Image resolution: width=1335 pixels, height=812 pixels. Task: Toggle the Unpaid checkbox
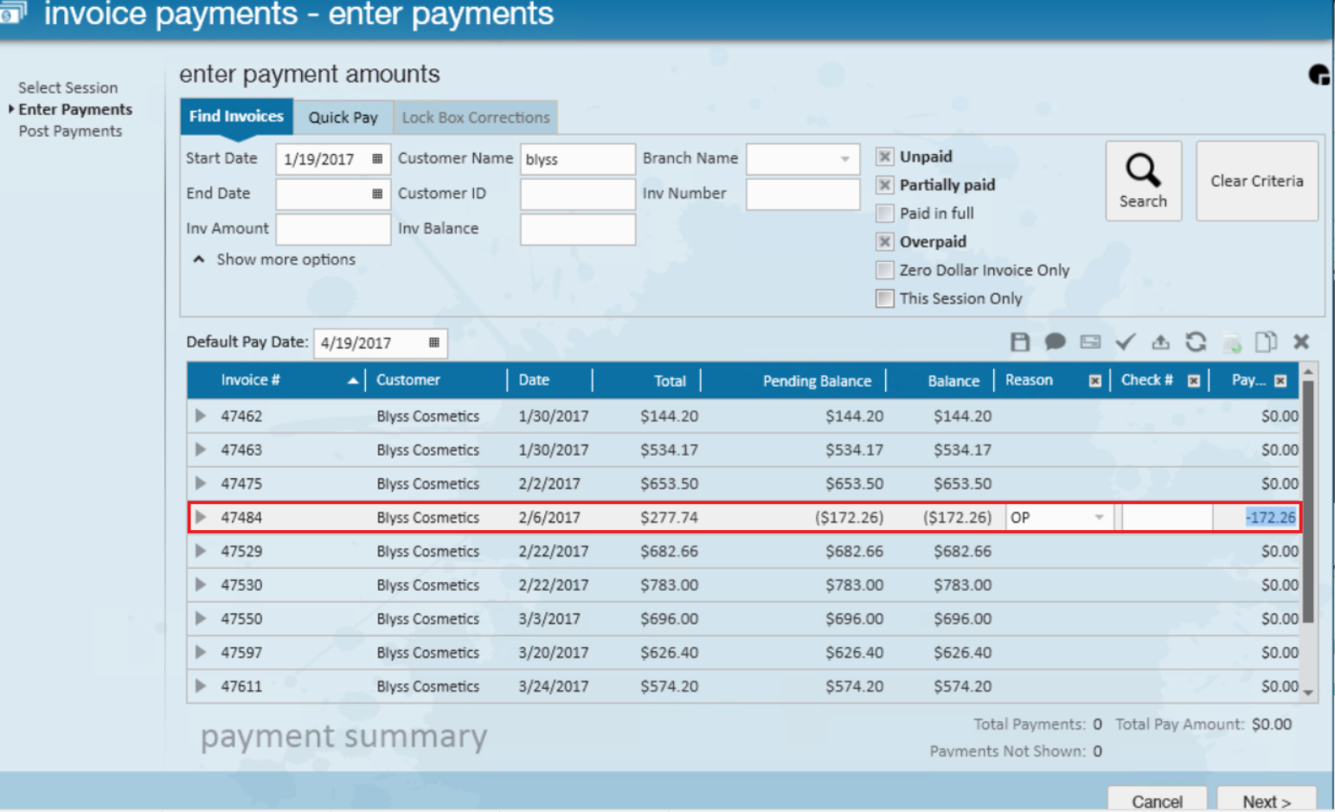coord(884,157)
